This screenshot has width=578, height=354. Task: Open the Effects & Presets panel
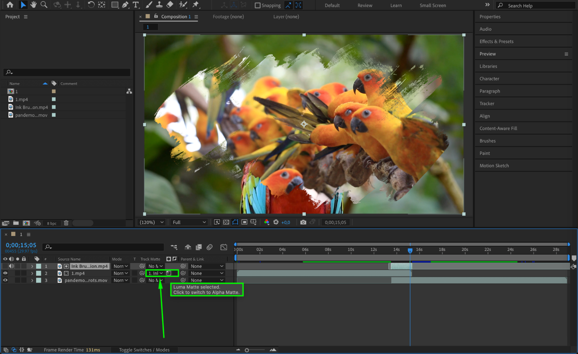496,41
